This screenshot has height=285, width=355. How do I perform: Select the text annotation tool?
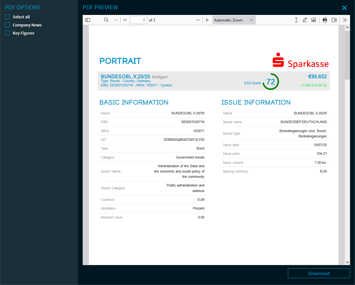296,20
